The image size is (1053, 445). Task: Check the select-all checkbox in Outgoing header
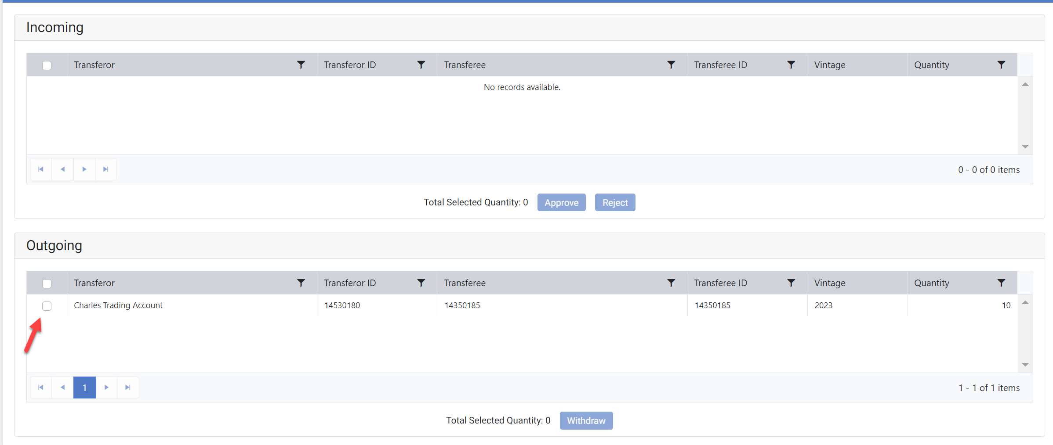coord(47,284)
